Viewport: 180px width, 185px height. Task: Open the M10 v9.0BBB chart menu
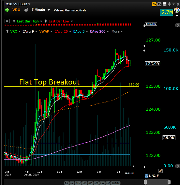click(x=18, y=4)
